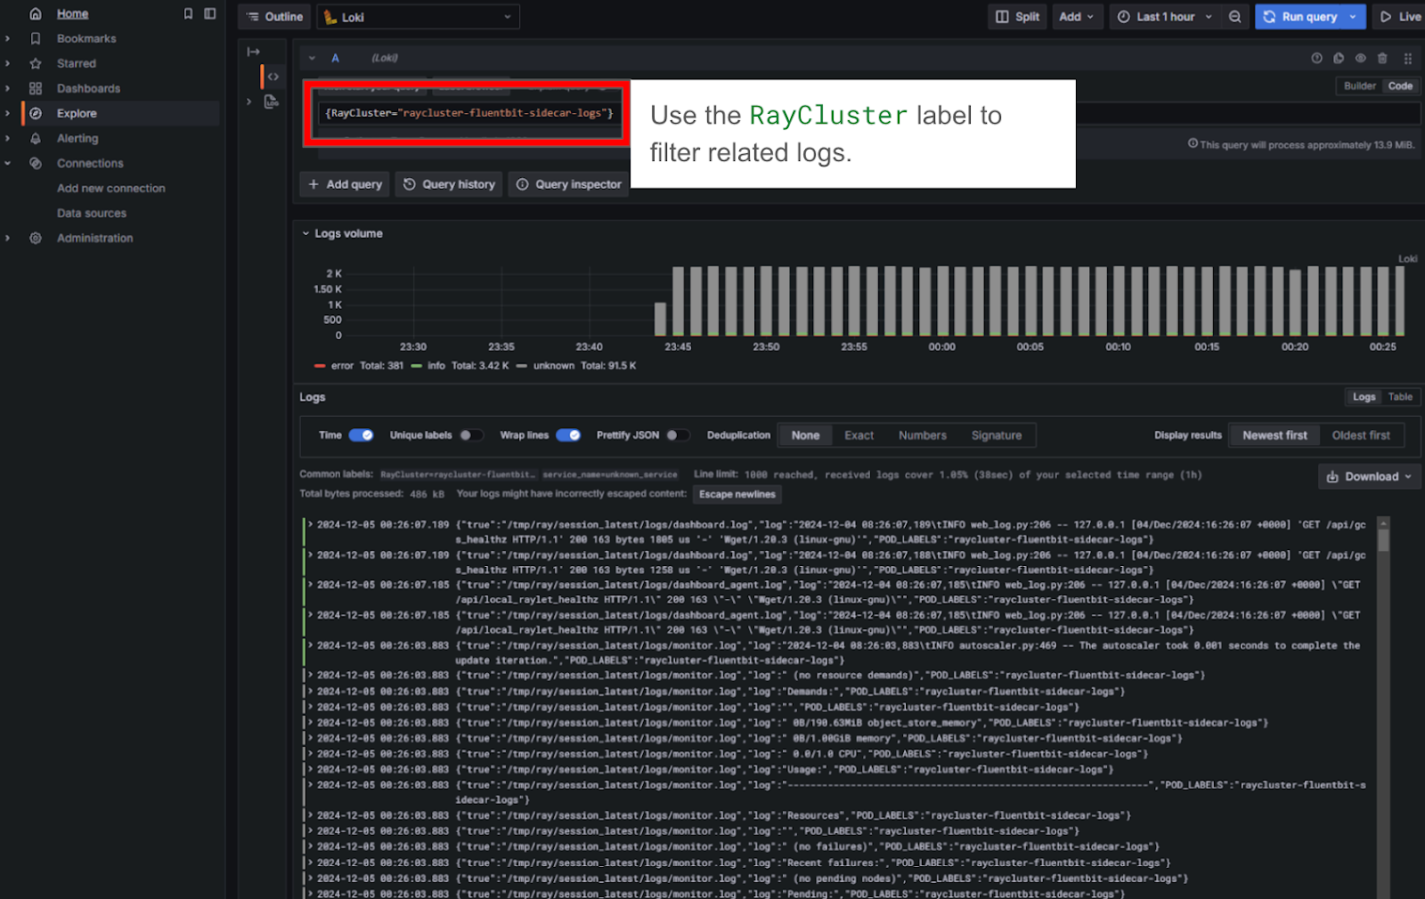Open the Last 1 hour time picker
1425x899 pixels.
pos(1164,17)
